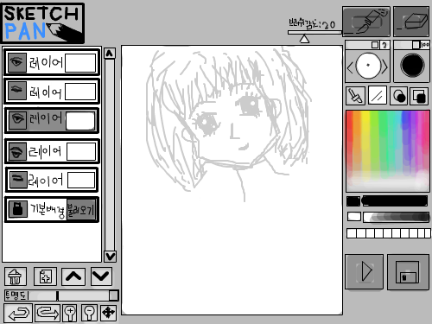Show the layer just above 기본배경 via its closed eye
Image resolution: width=432 pixels, height=324 pixels.
[18, 180]
